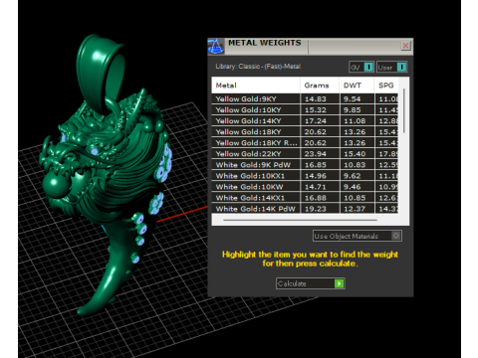Click the 11.08 DWT value

point(355,120)
